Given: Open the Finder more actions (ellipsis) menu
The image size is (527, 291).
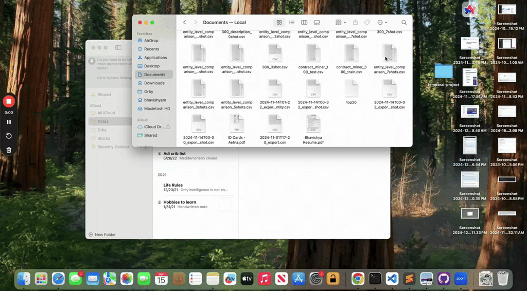Looking at the screenshot, I should (x=382, y=23).
